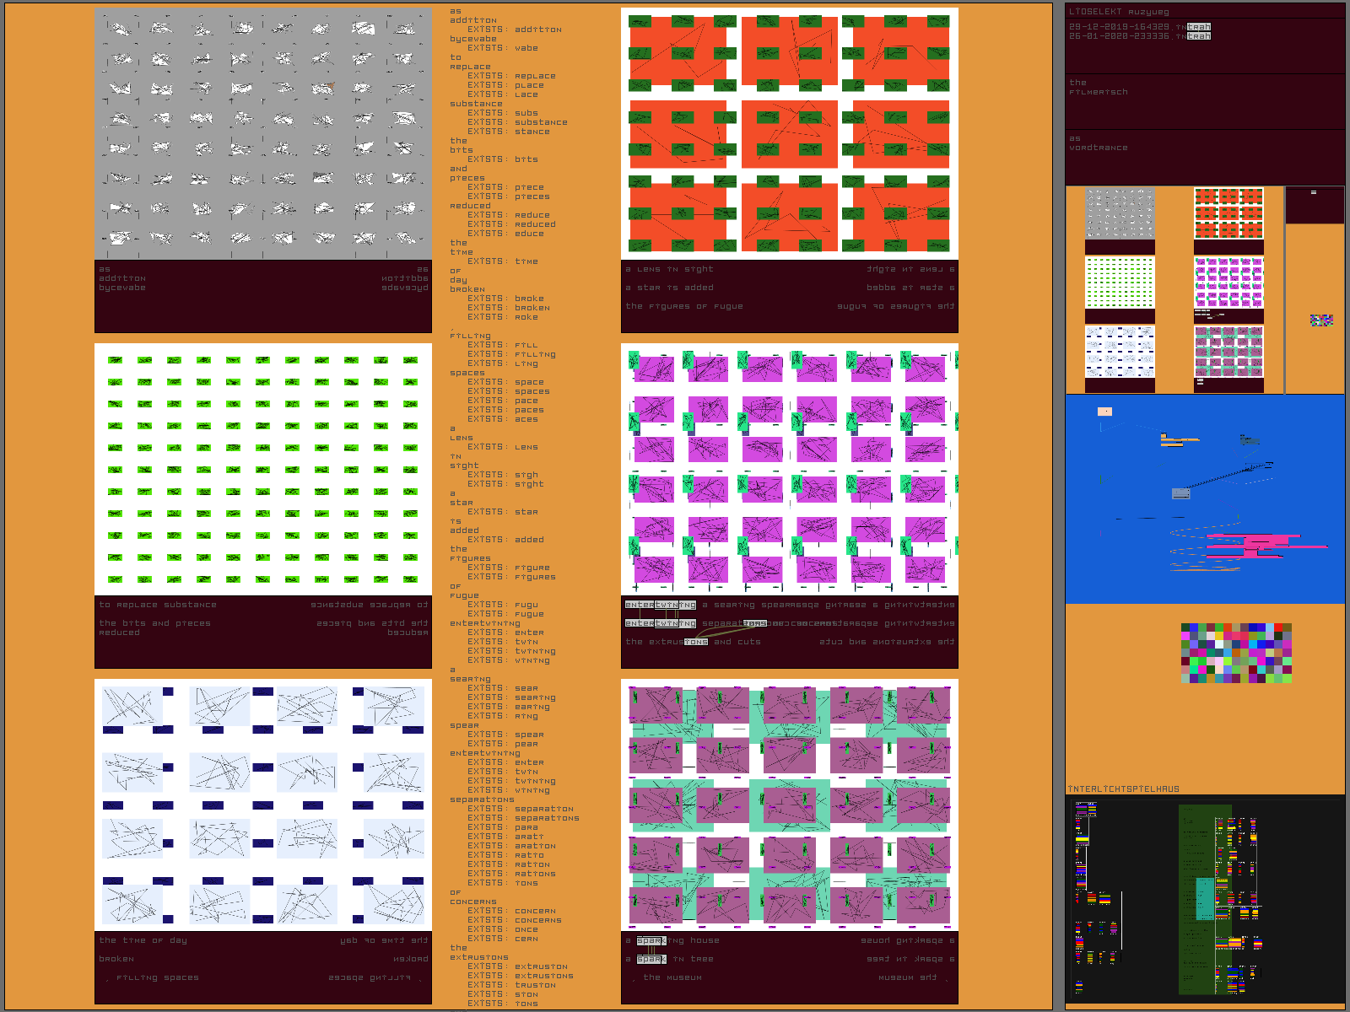Click the small peach node at the blue panel's top-left

pos(1104,412)
